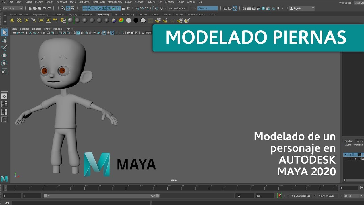Open Hypershade with the blue circle icon
This screenshot has width=364, height=205.
264,8
